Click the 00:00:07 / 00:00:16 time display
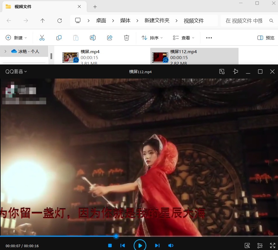 [x=22, y=246]
